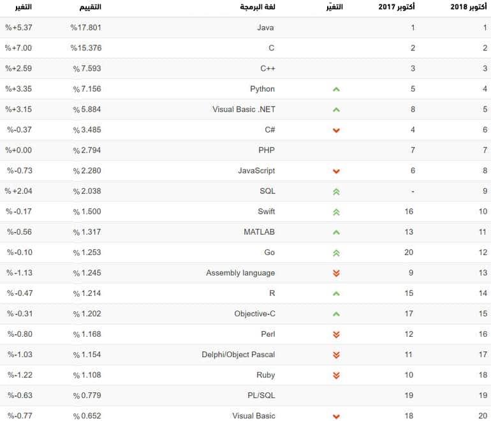Select the Java language name
Viewport: 491px width, 421px height.
coord(265,28)
